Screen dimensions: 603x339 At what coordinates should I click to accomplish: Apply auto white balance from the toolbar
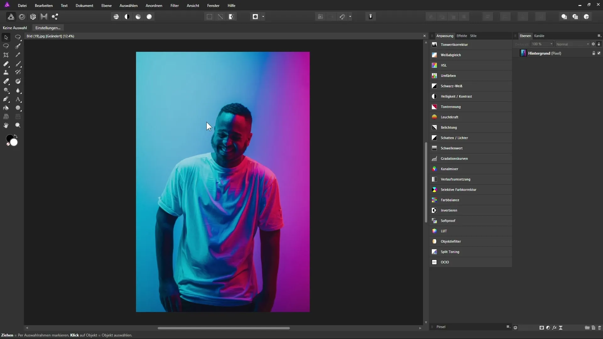149,17
